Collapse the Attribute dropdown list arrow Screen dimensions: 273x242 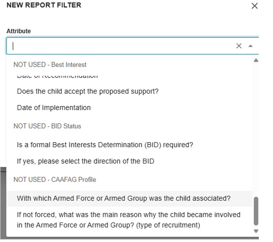(251, 46)
